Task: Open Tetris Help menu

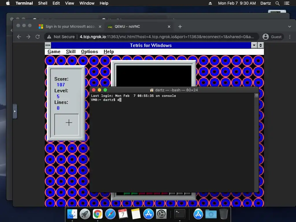Action: [109, 51]
